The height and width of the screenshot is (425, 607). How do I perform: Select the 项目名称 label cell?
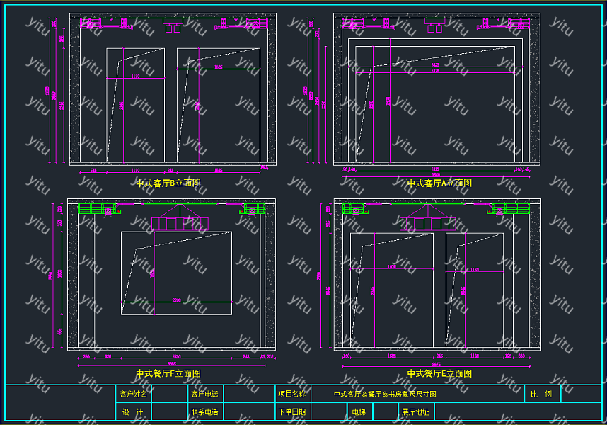[291, 394]
